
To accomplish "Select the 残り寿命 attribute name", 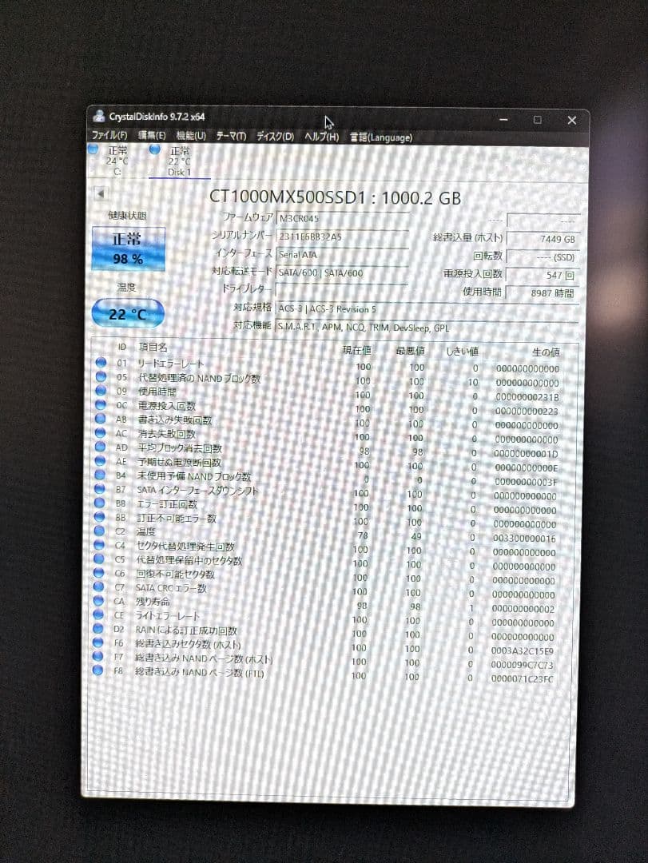I will (153, 602).
